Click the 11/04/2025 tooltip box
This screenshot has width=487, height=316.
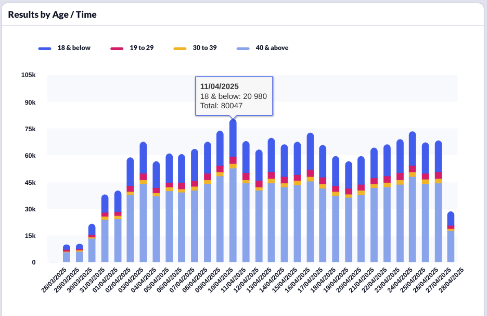coord(234,96)
